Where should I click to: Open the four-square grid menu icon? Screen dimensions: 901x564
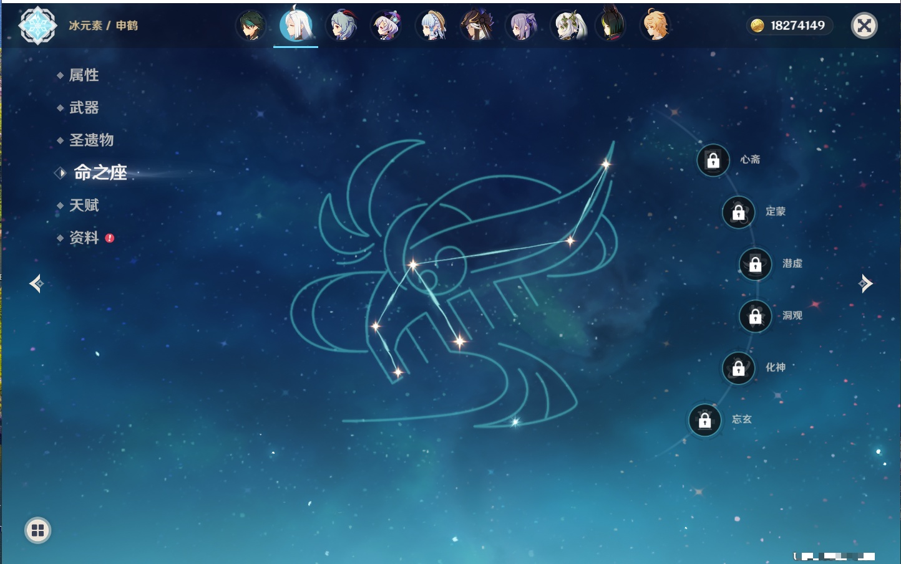38,530
